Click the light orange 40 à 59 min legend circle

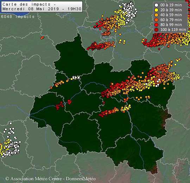tap(157, 15)
